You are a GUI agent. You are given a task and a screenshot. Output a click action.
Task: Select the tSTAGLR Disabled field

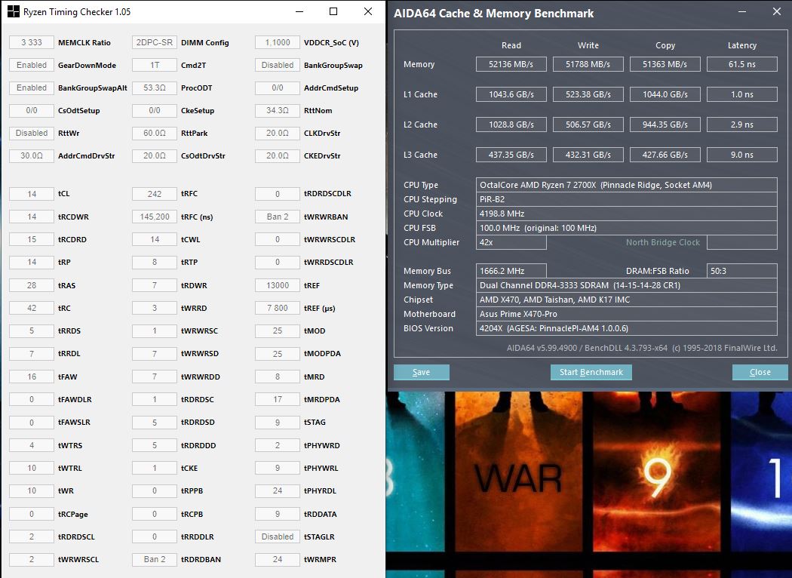tap(278, 536)
